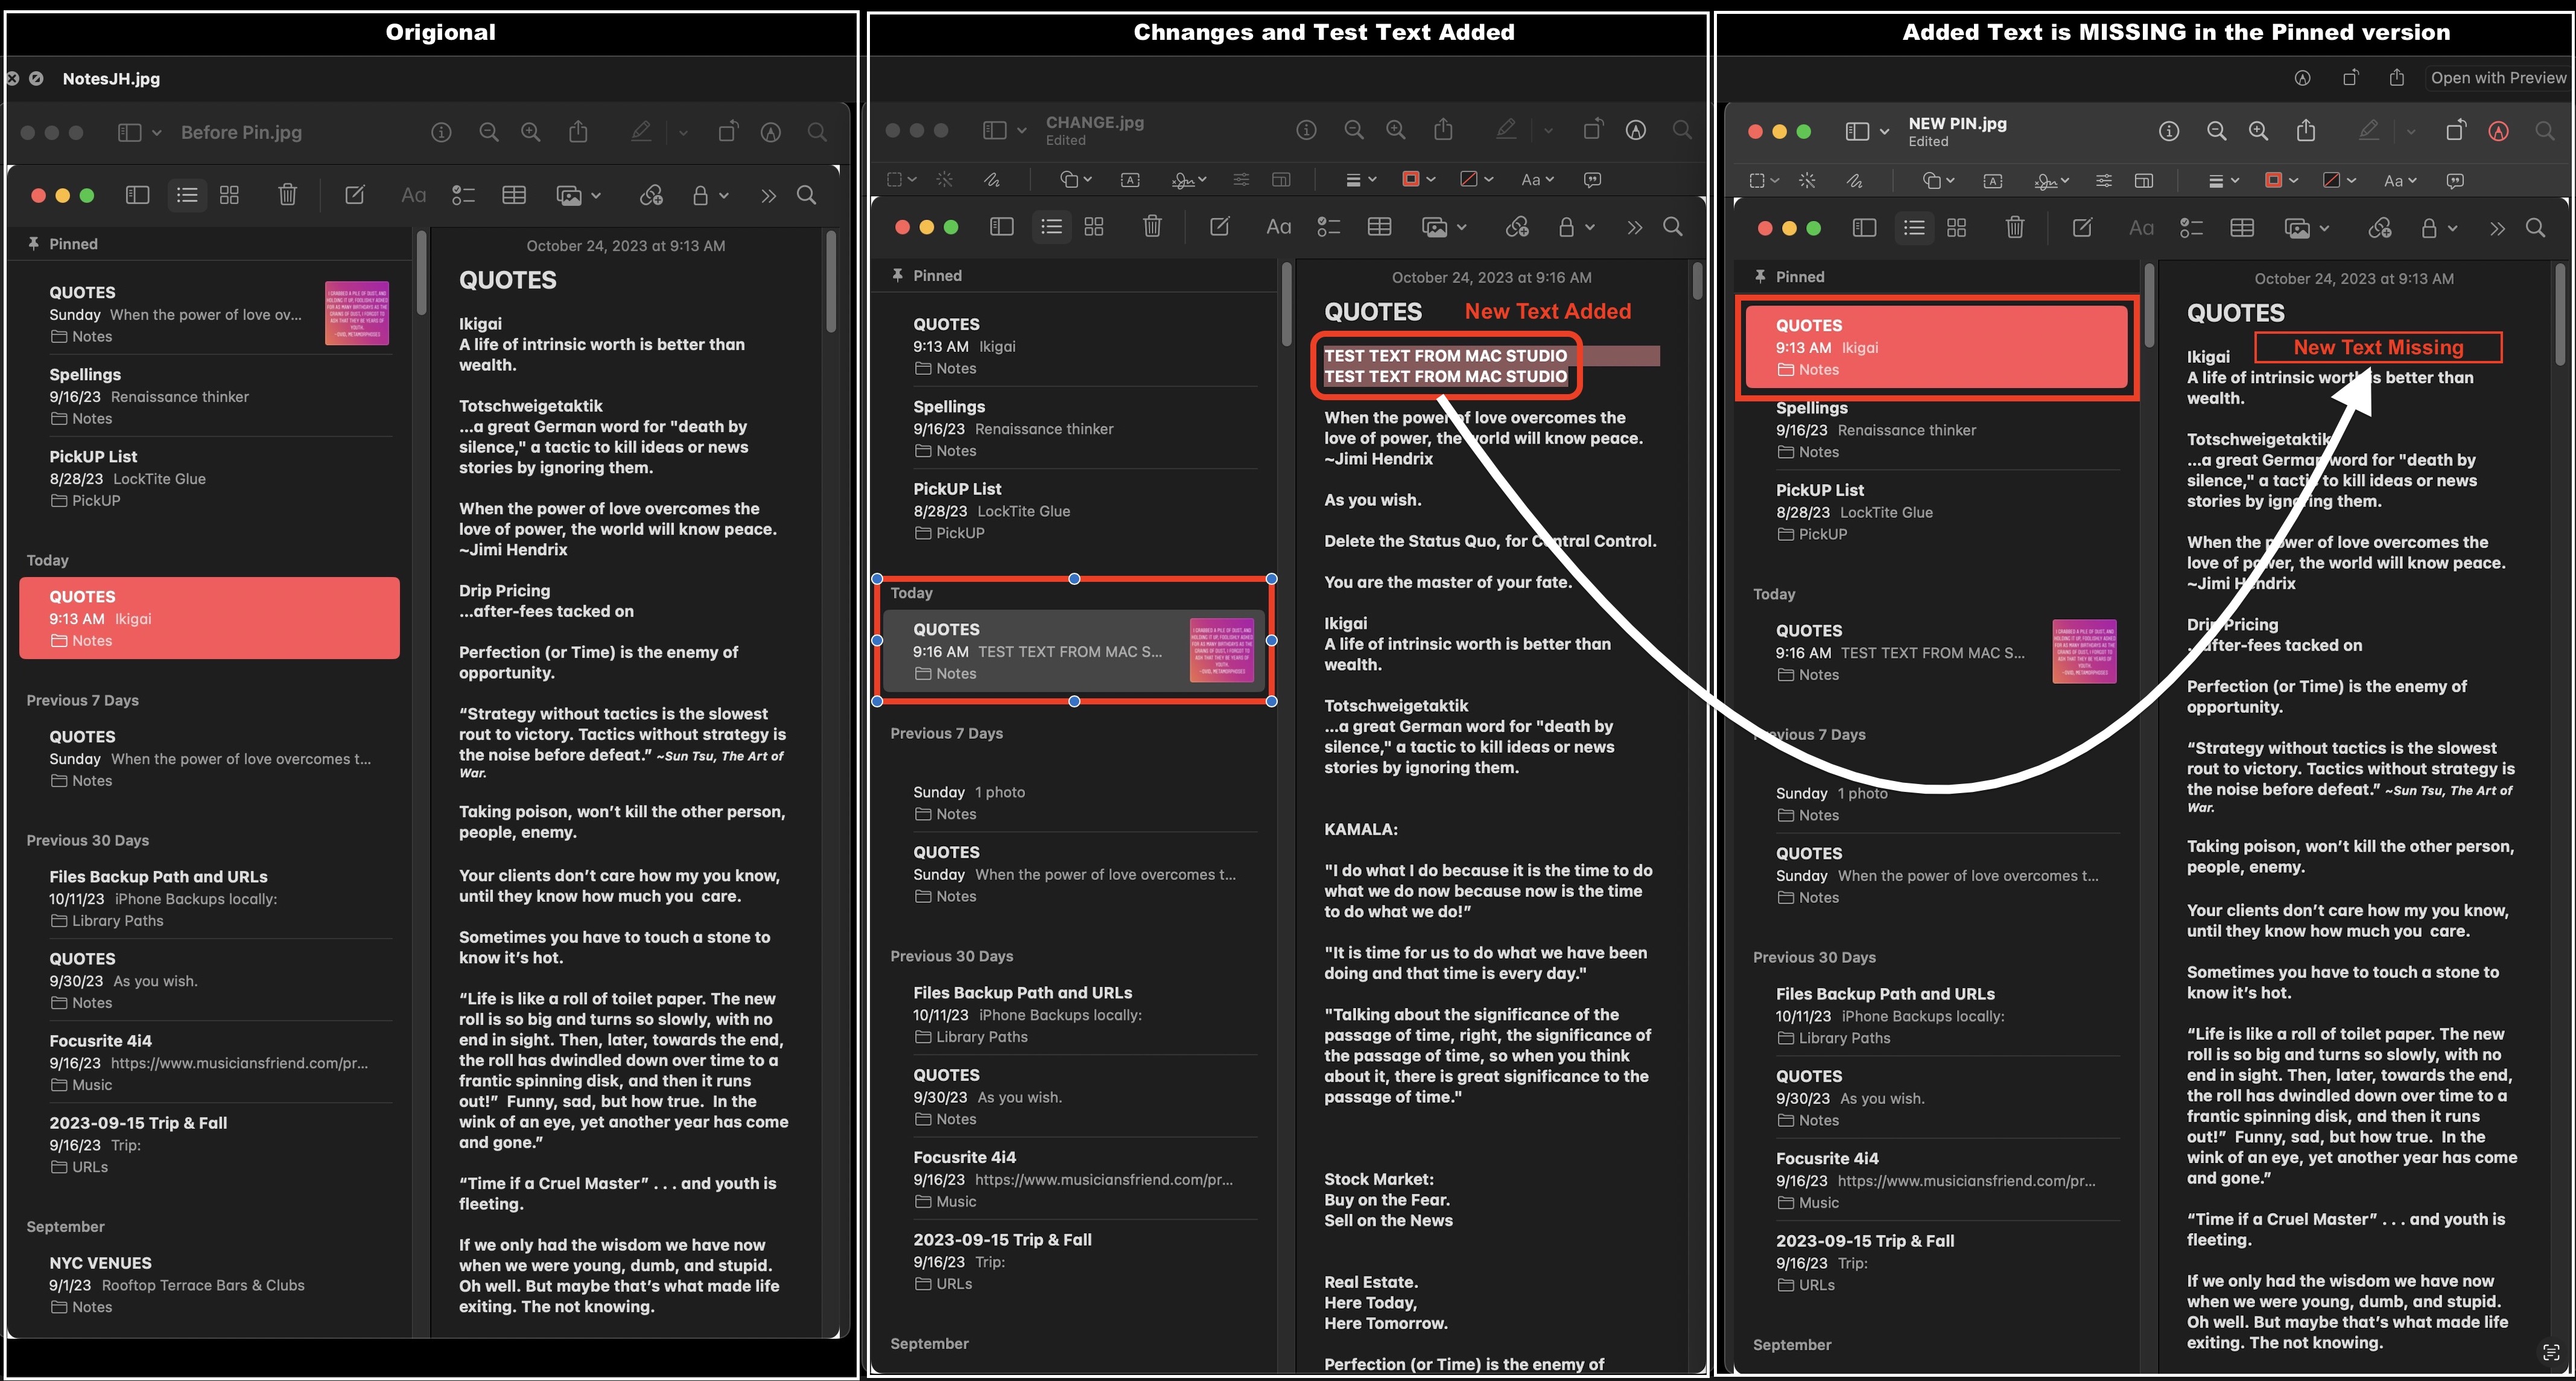Open Adjust Color sliders in CHANGE.jpg toolbar
This screenshot has height=1381, width=2576.
click(x=1241, y=180)
